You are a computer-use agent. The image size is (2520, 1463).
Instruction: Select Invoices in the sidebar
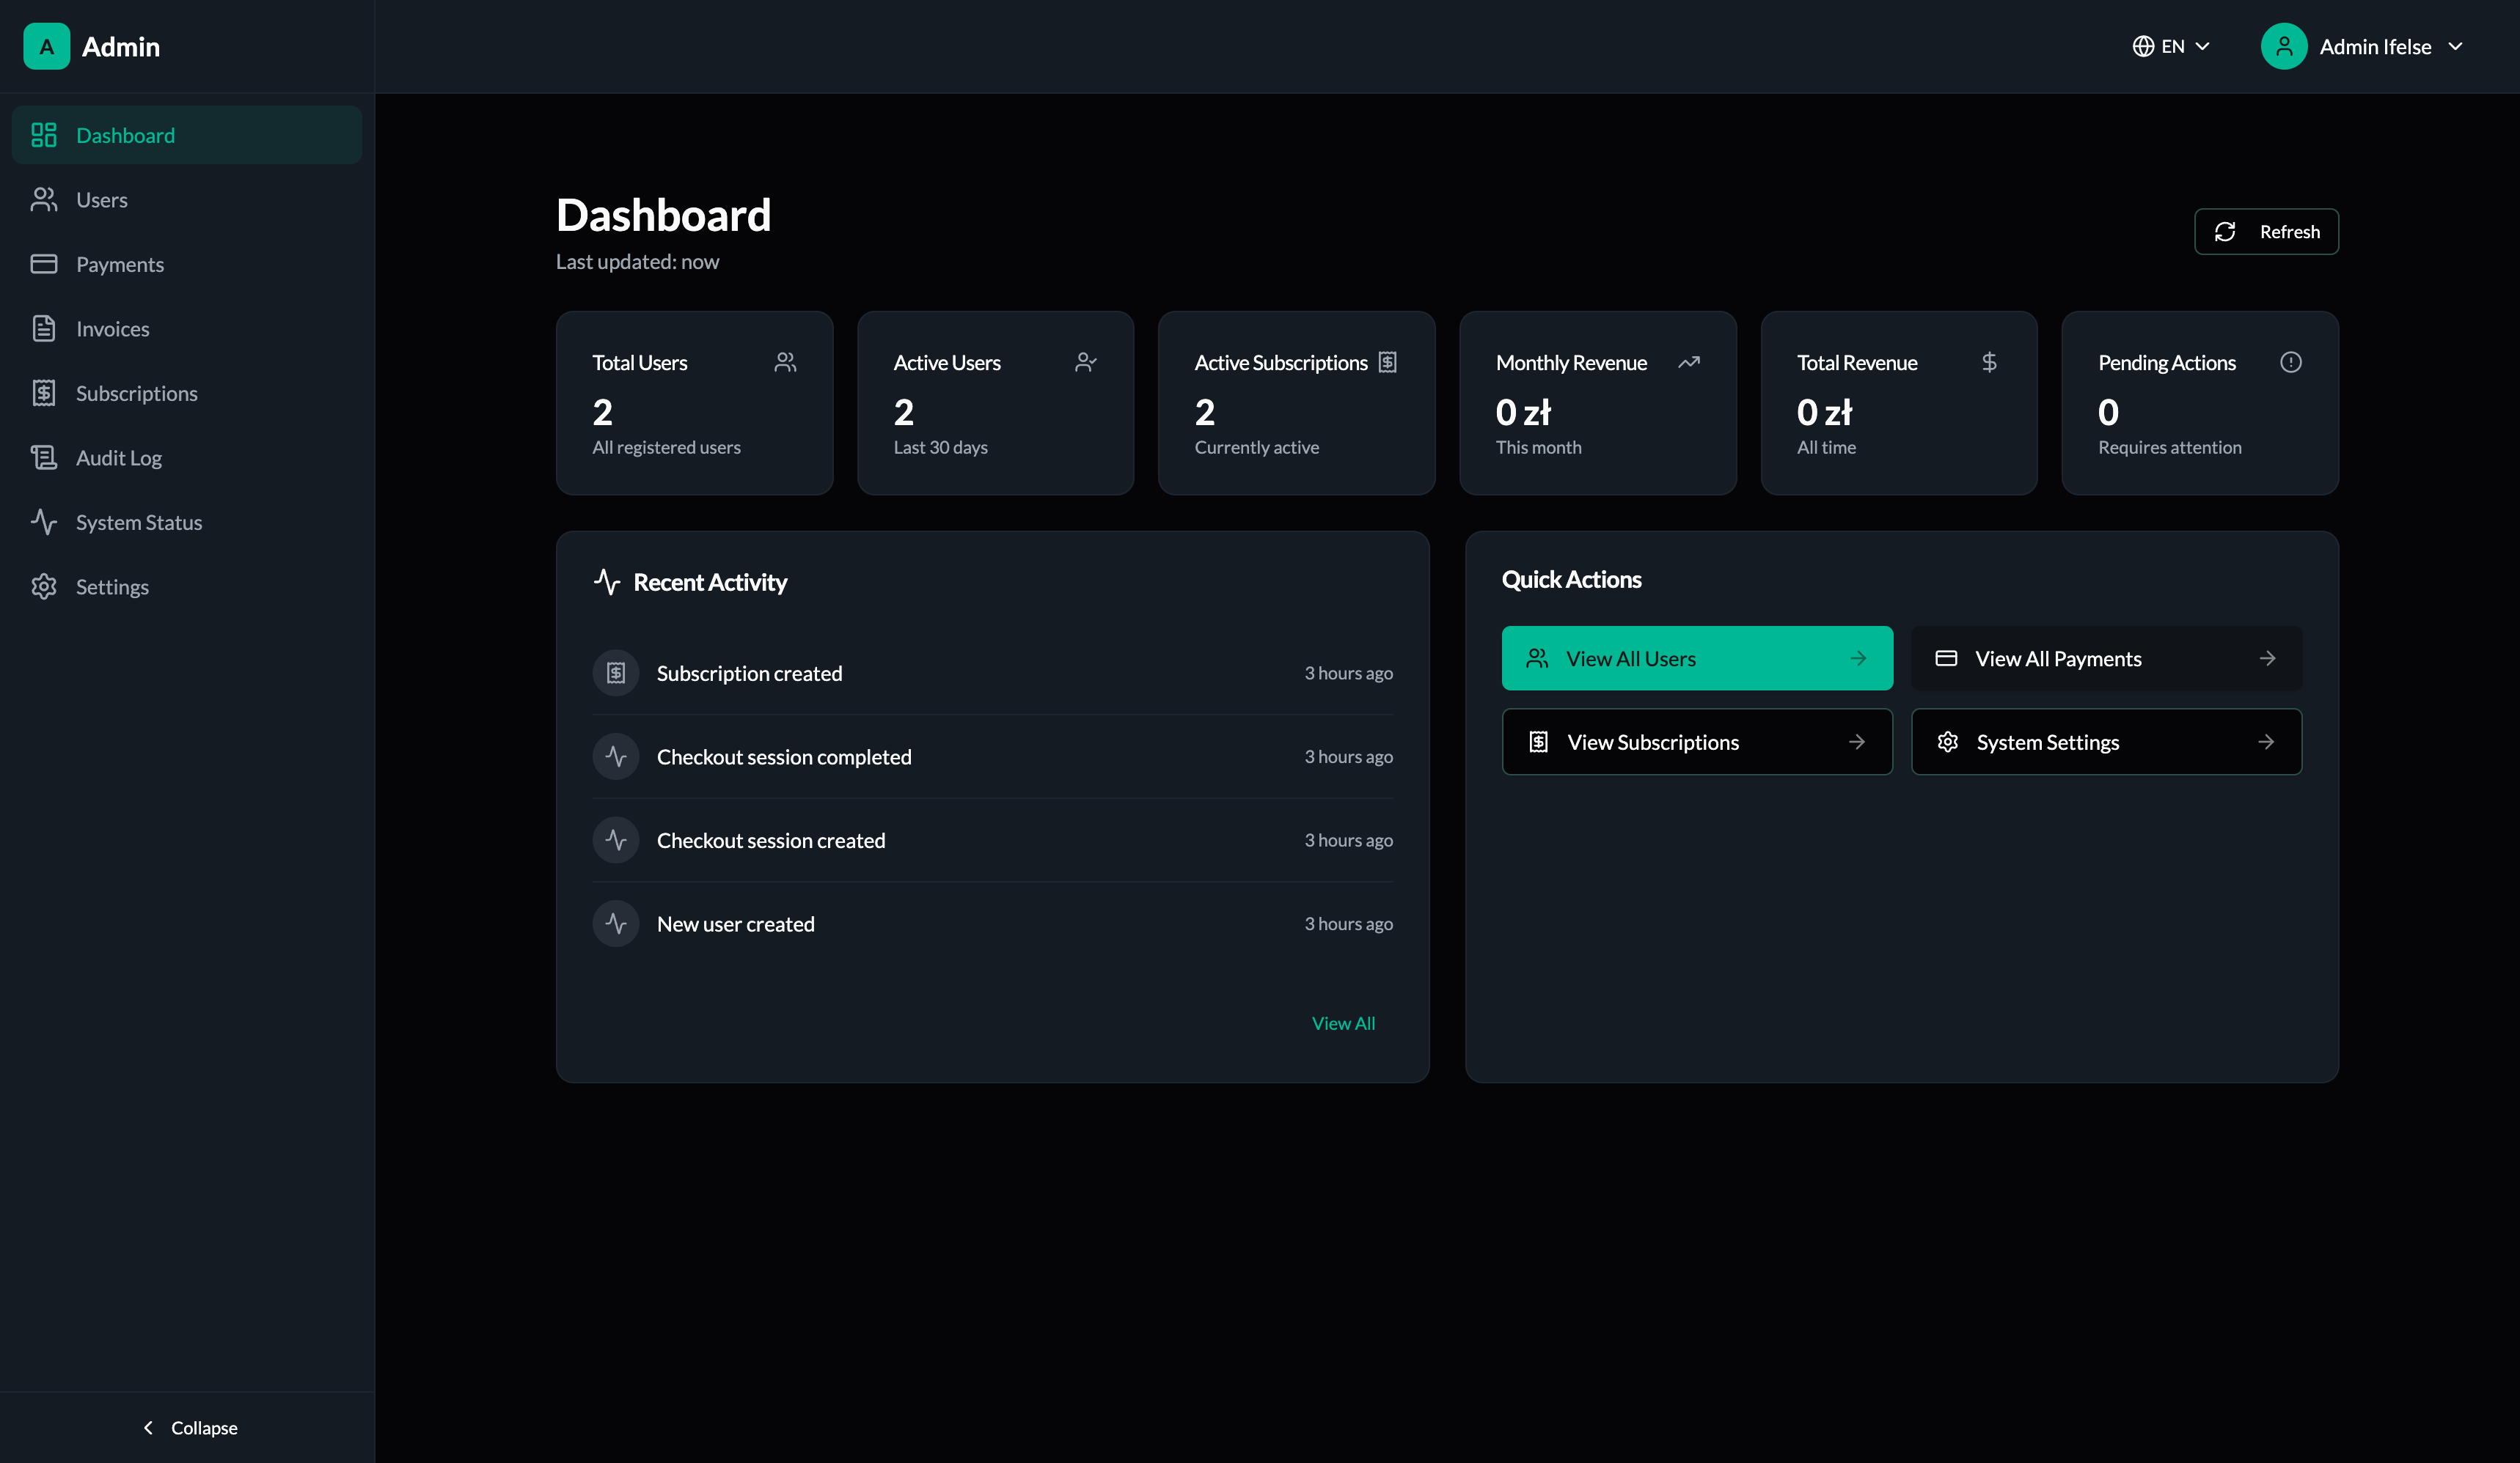[x=187, y=329]
